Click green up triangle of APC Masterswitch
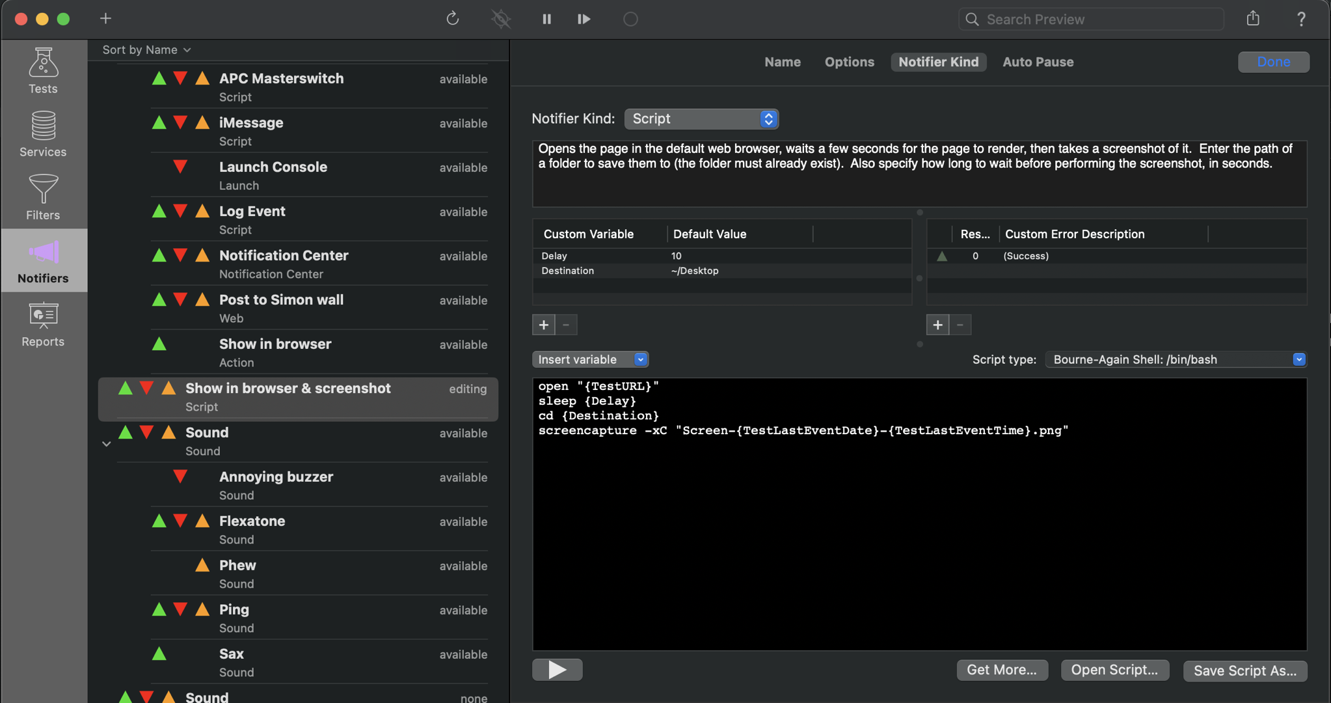 (x=159, y=78)
